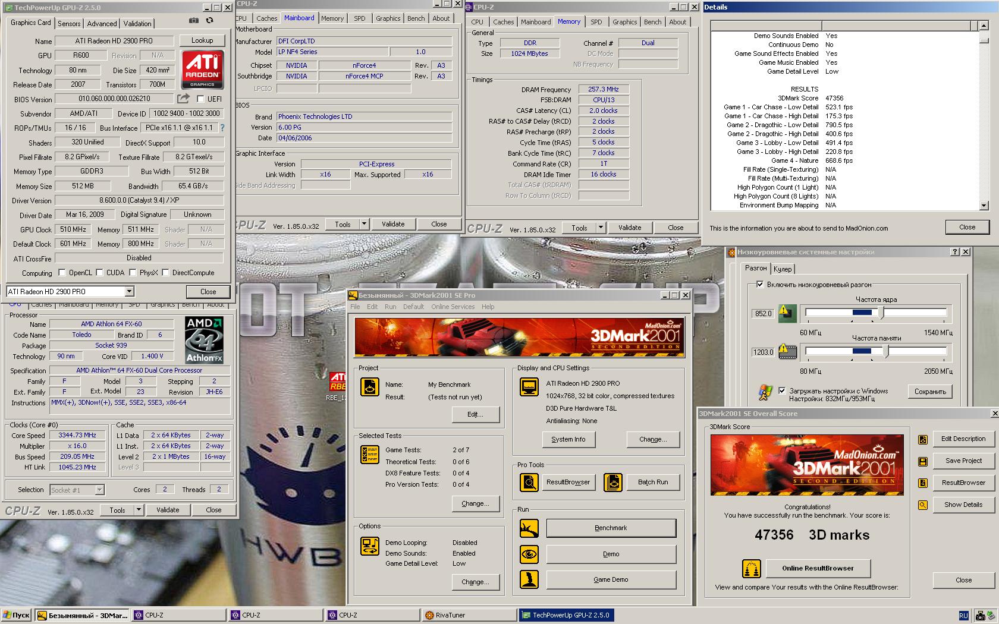The width and height of the screenshot is (999, 624).
Task: Click System Info button
Action: point(568,439)
